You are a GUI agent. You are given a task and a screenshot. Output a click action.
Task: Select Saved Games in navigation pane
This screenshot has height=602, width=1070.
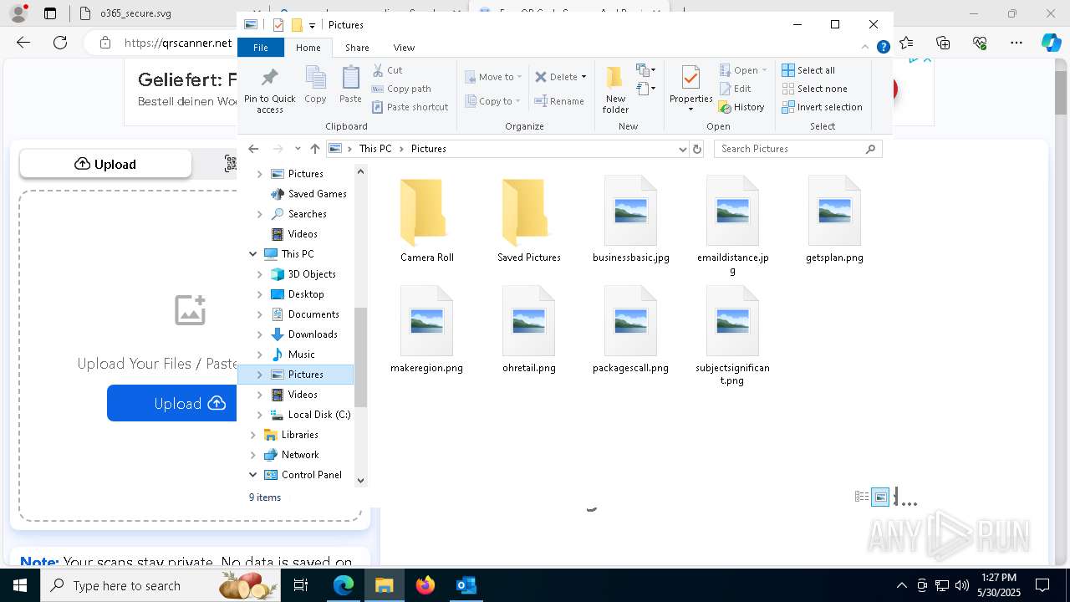(x=317, y=194)
